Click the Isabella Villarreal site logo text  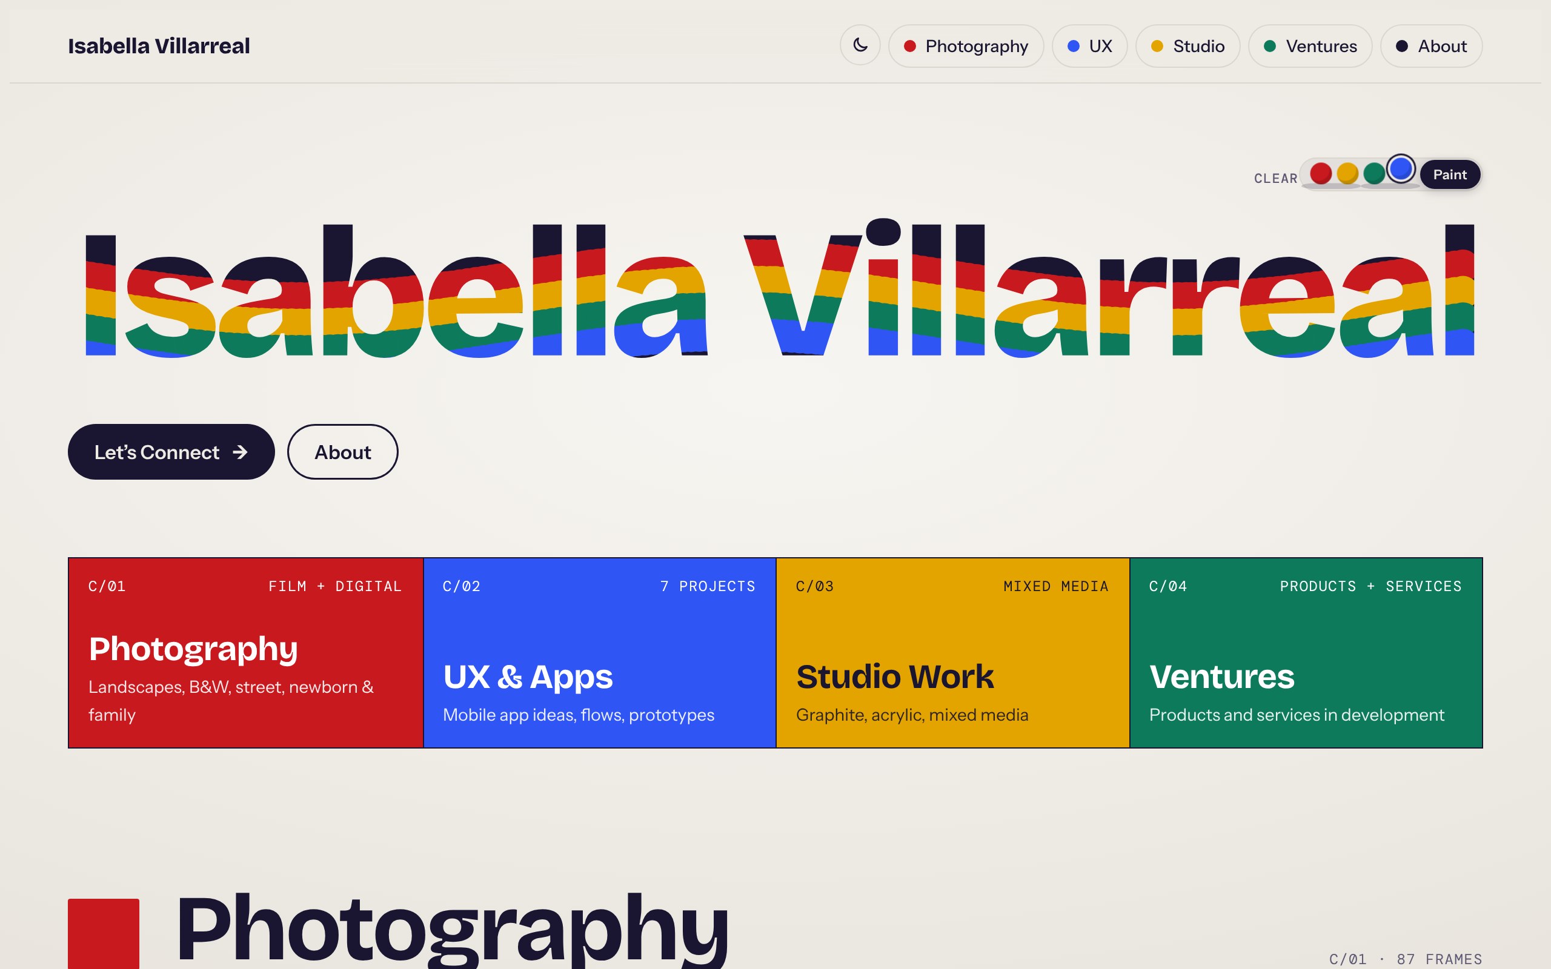pos(159,46)
